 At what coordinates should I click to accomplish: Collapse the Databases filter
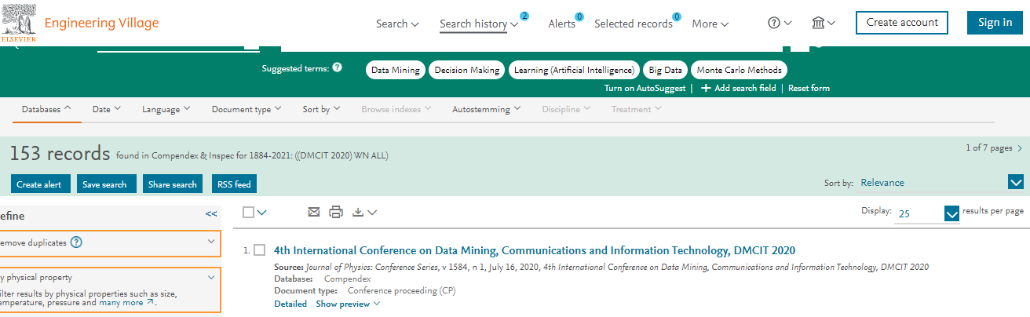(x=46, y=109)
